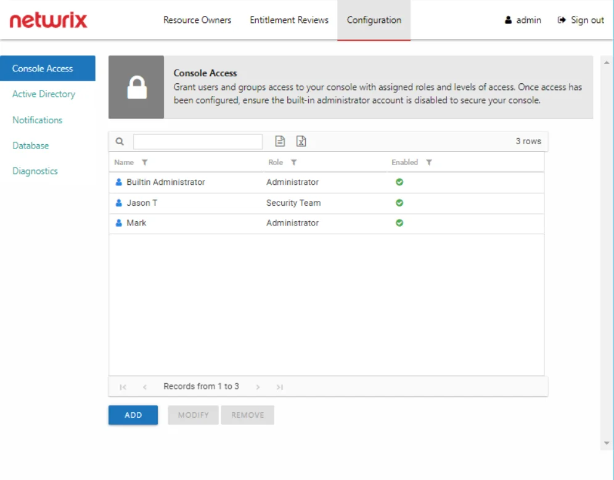Viewport: 614px width, 480px height.
Task: Export table to Excel icon
Action: click(301, 141)
